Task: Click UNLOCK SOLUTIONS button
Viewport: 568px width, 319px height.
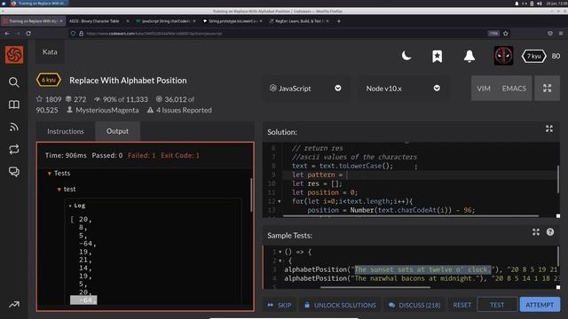Action: (340, 305)
